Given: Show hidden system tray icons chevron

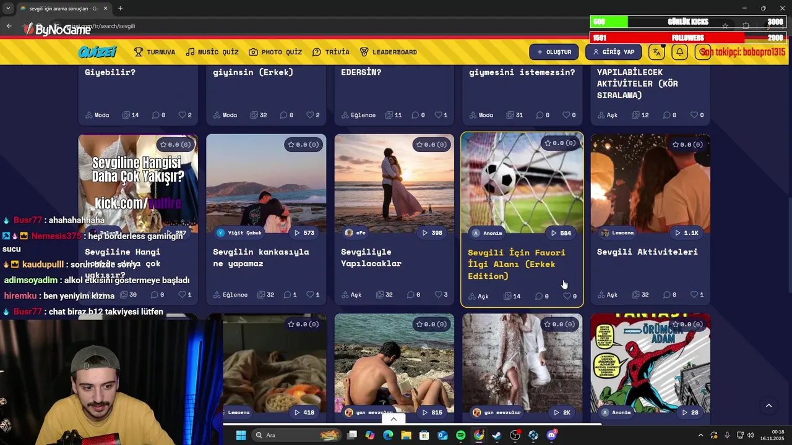Looking at the screenshot, I should tap(700, 435).
